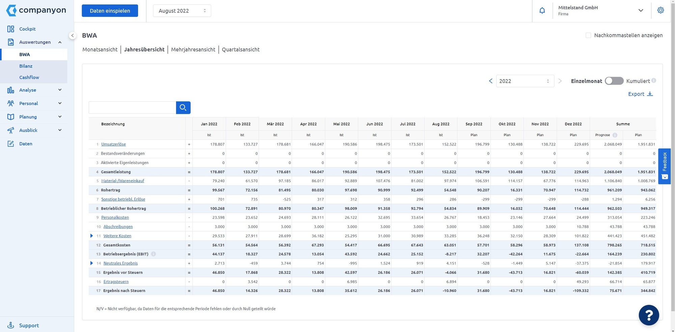Switch to Monatsansicht tab
Screen dimensions: 675x332
tap(100, 49)
